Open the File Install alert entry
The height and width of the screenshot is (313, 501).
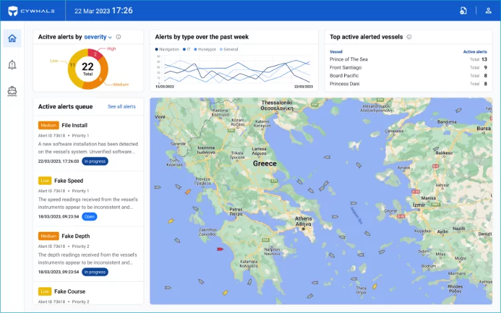[x=74, y=125]
